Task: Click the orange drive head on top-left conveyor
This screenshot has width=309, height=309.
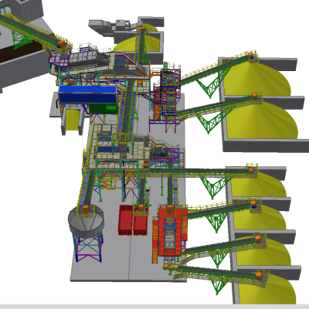Action: point(62,44)
